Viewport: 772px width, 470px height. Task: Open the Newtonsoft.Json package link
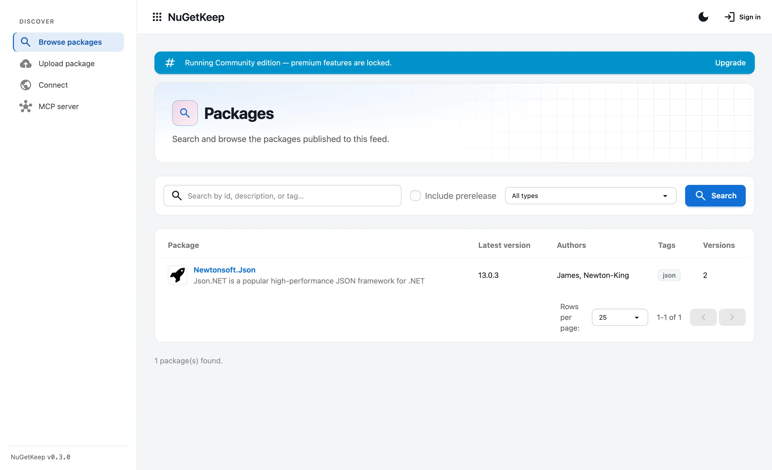[x=224, y=270]
